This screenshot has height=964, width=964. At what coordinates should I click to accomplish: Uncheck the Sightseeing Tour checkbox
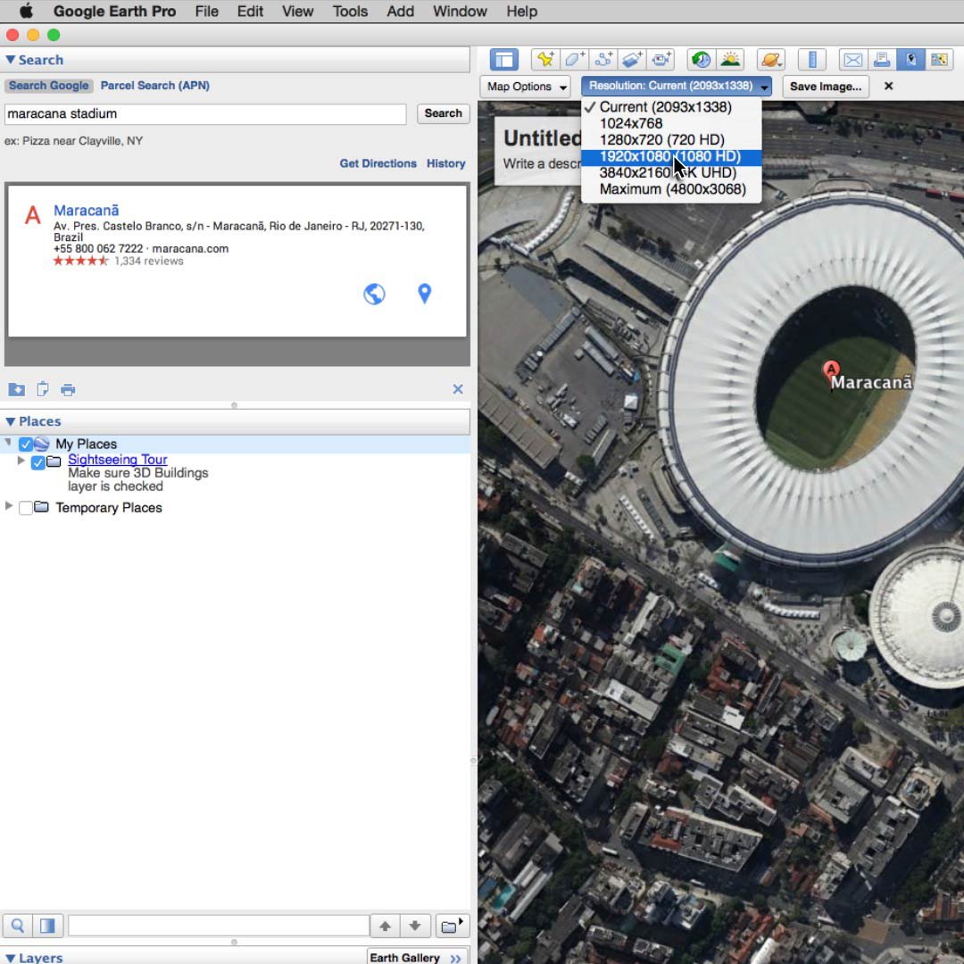tap(37, 462)
